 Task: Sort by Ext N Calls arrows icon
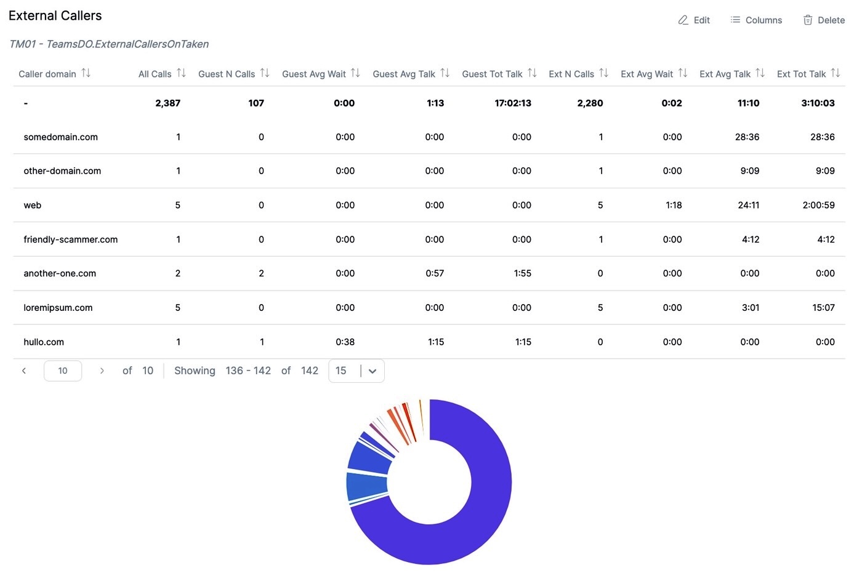pos(603,73)
